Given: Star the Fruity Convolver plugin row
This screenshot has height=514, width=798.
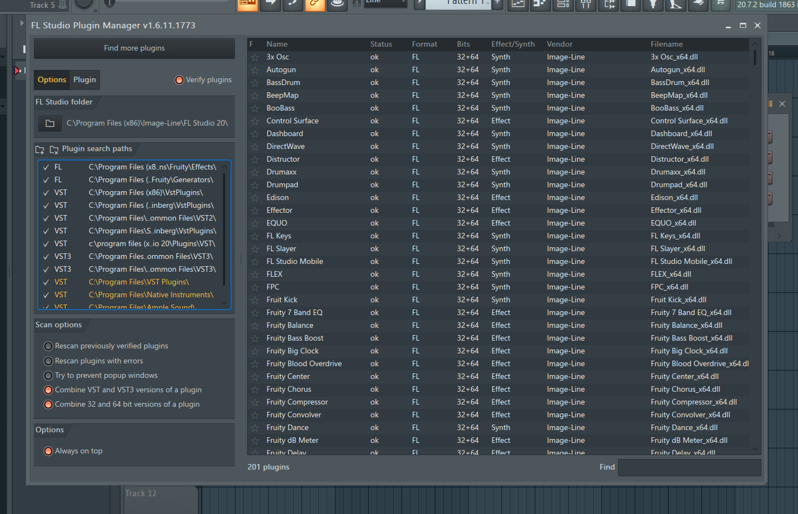Looking at the screenshot, I should click(255, 415).
